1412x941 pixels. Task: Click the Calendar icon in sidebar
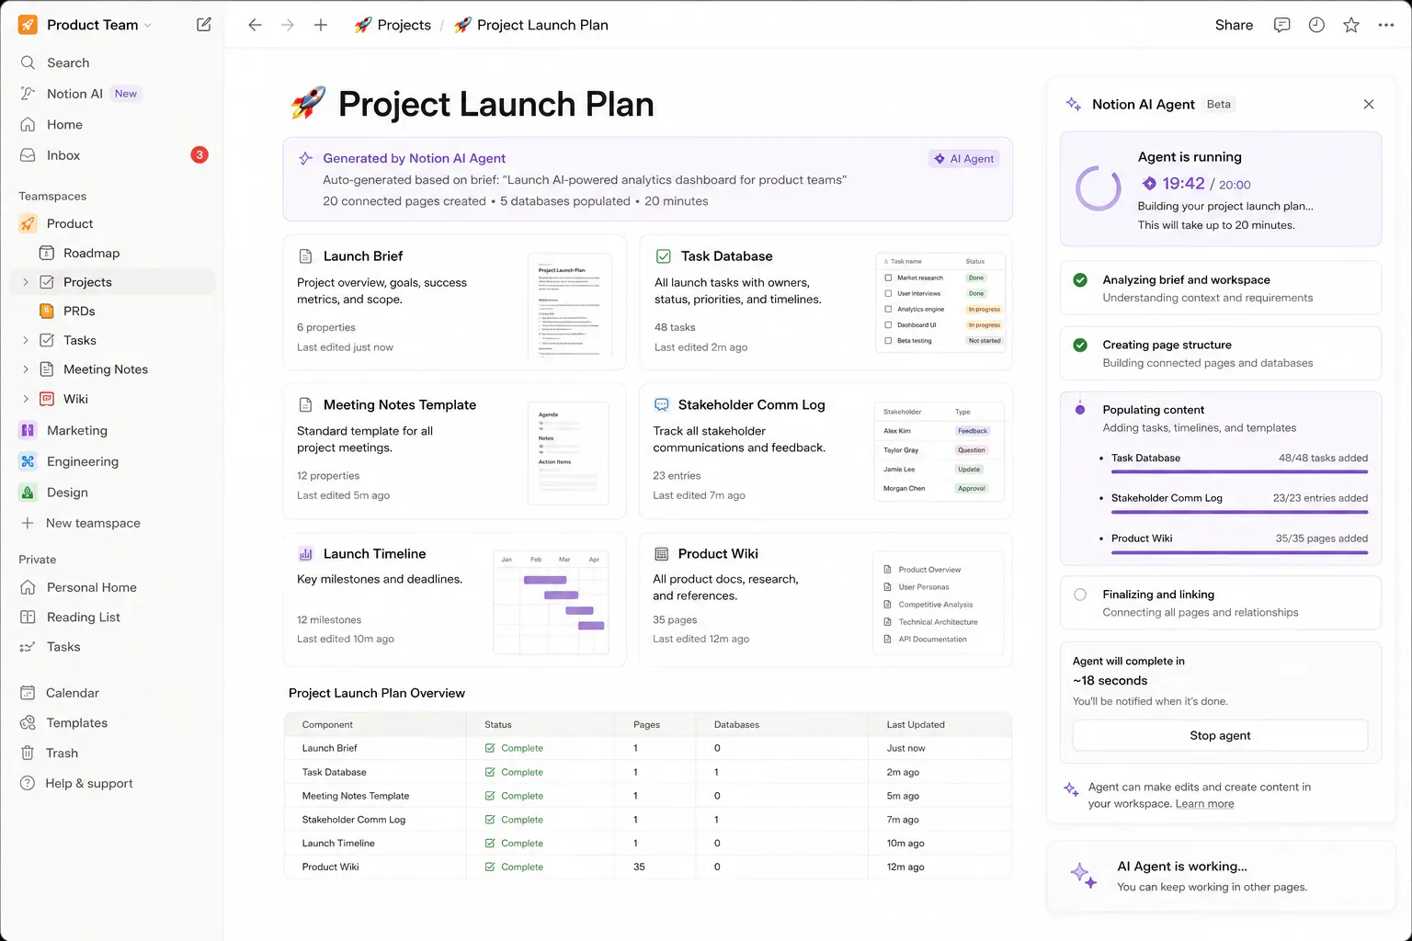pos(28,693)
